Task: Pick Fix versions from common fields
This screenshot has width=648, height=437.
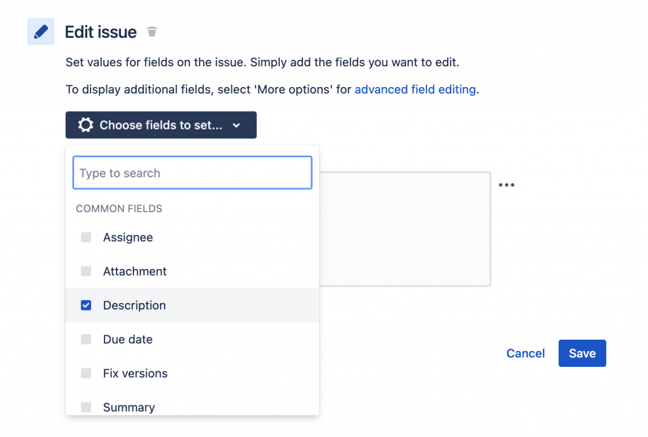Action: (135, 374)
